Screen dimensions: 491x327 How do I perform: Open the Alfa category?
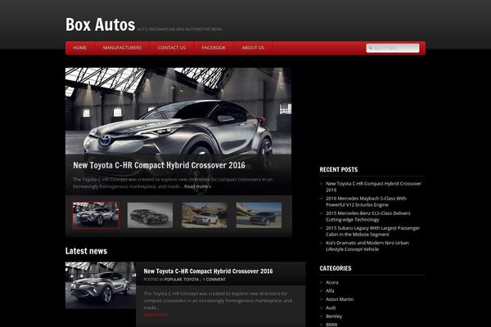330,291
